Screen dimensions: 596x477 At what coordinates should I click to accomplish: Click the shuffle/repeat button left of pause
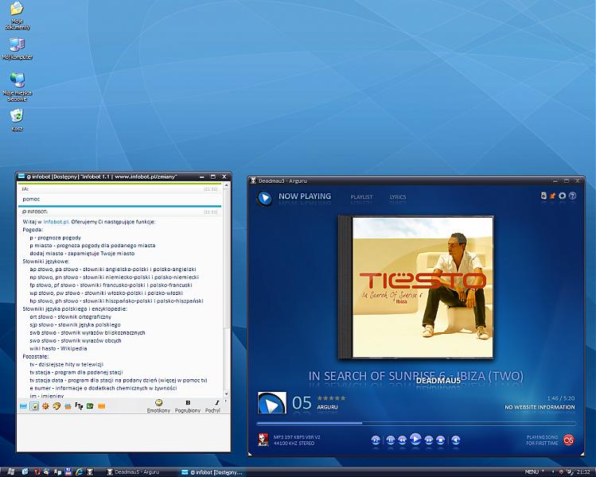pyautogui.click(x=376, y=440)
